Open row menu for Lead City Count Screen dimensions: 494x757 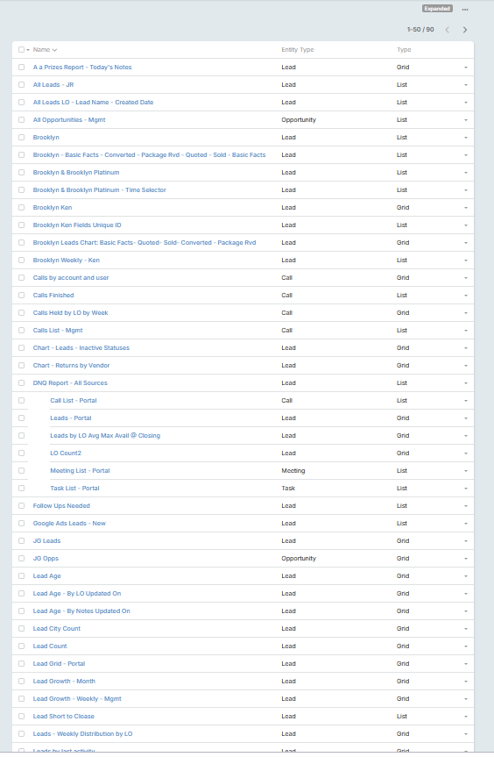pyautogui.click(x=466, y=629)
